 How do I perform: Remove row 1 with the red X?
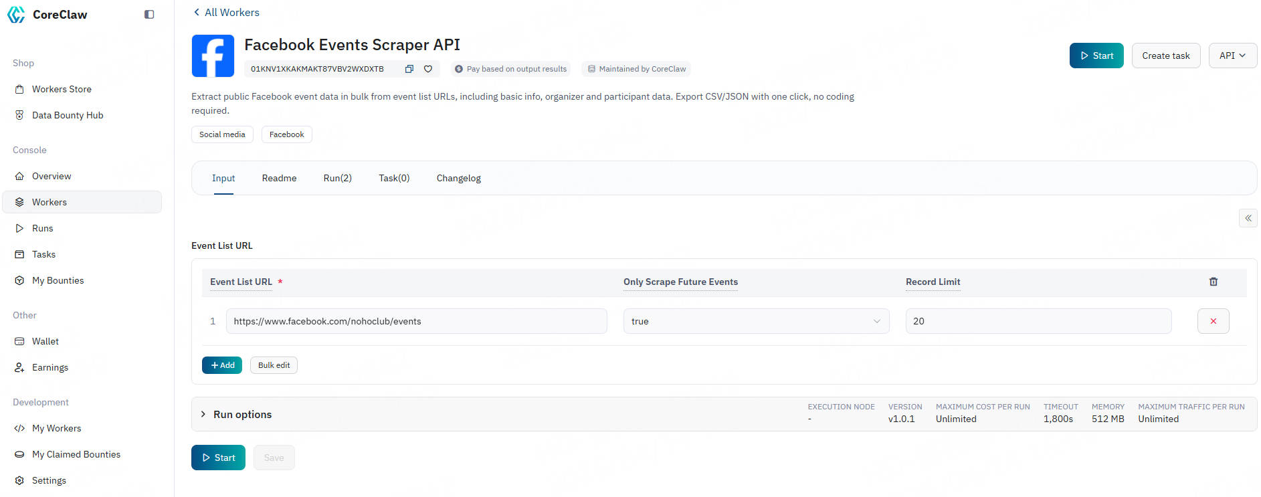1213,321
